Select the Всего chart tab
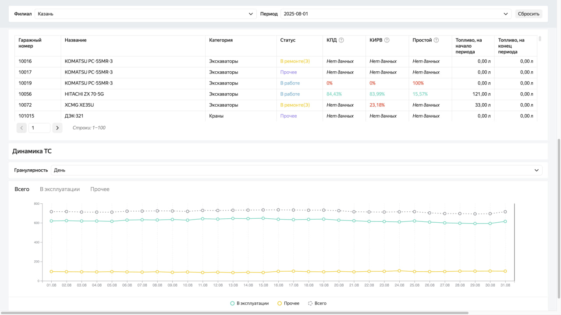The height and width of the screenshot is (315, 561). 22,189
